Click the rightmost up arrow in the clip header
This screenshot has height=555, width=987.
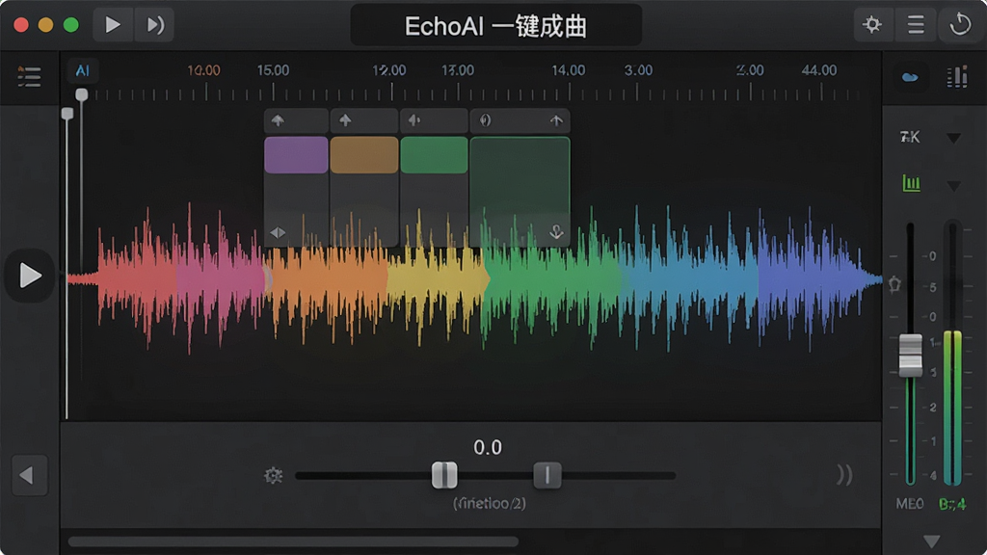[x=556, y=120]
